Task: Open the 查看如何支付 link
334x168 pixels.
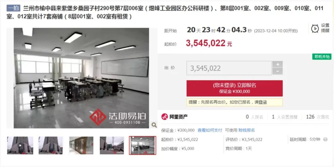Action: [x=210, y=130]
